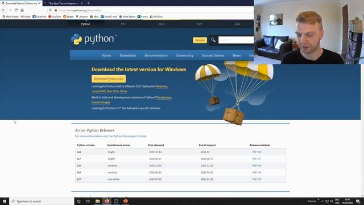This screenshot has height=205, width=364.
Task: Open Most Visited bookmark
Action: [x=10, y=17]
